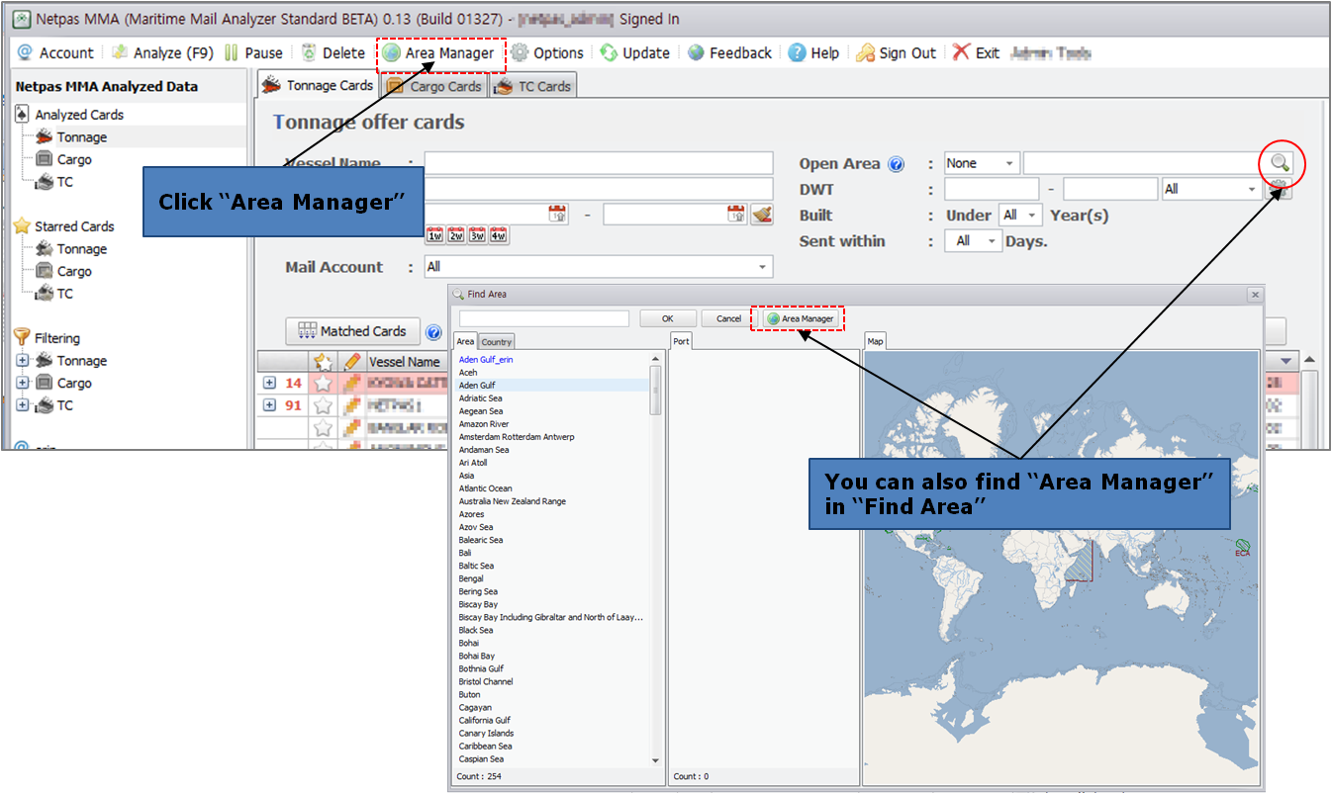The width and height of the screenshot is (1332, 794).
Task: Open Area Manager in the main toolbar
Action: (437, 53)
